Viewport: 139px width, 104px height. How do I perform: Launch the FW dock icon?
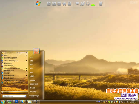point(54,4)
